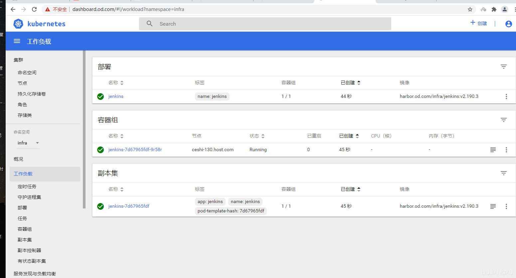The image size is (516, 278).
Task: View logs of jenkins-7d67965fdf-9r58r pod
Action: (x=493, y=150)
